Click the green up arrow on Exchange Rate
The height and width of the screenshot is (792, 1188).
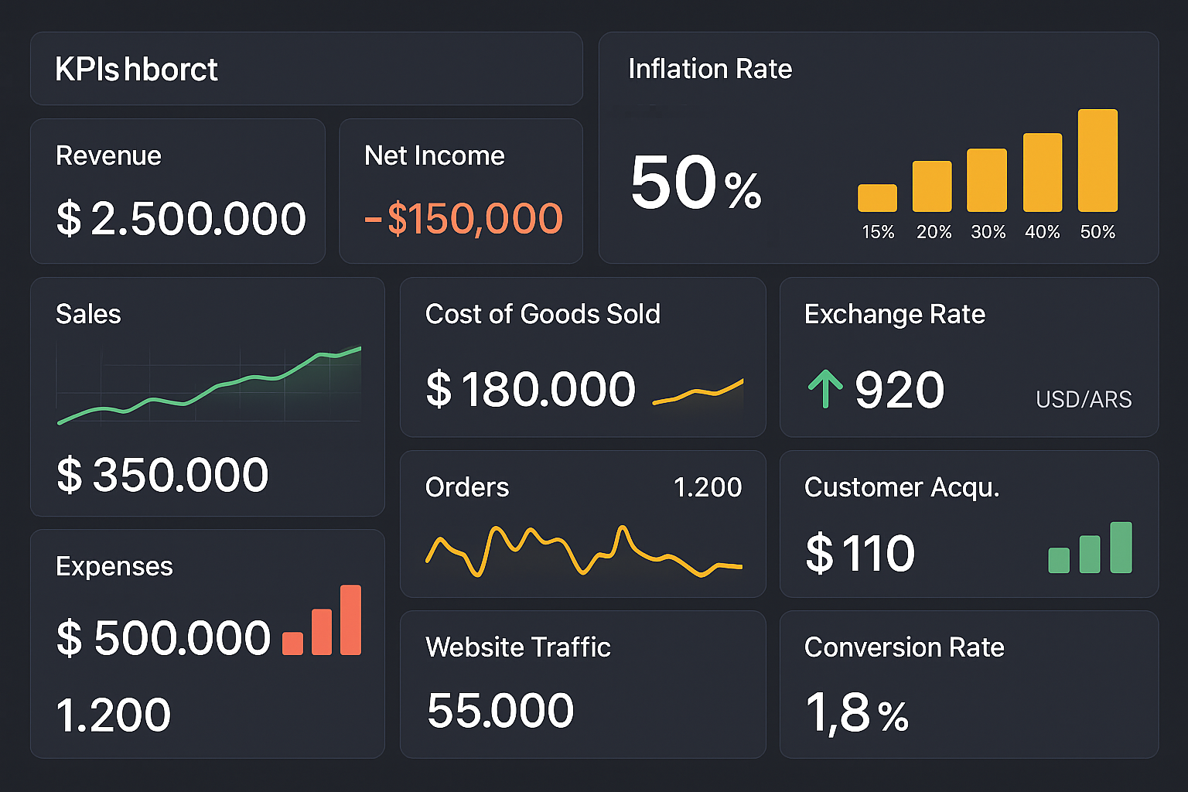(826, 387)
